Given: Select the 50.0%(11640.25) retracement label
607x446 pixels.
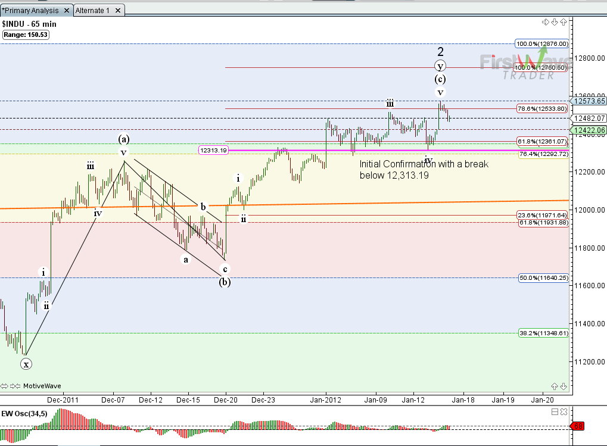Looking at the screenshot, I should [541, 278].
